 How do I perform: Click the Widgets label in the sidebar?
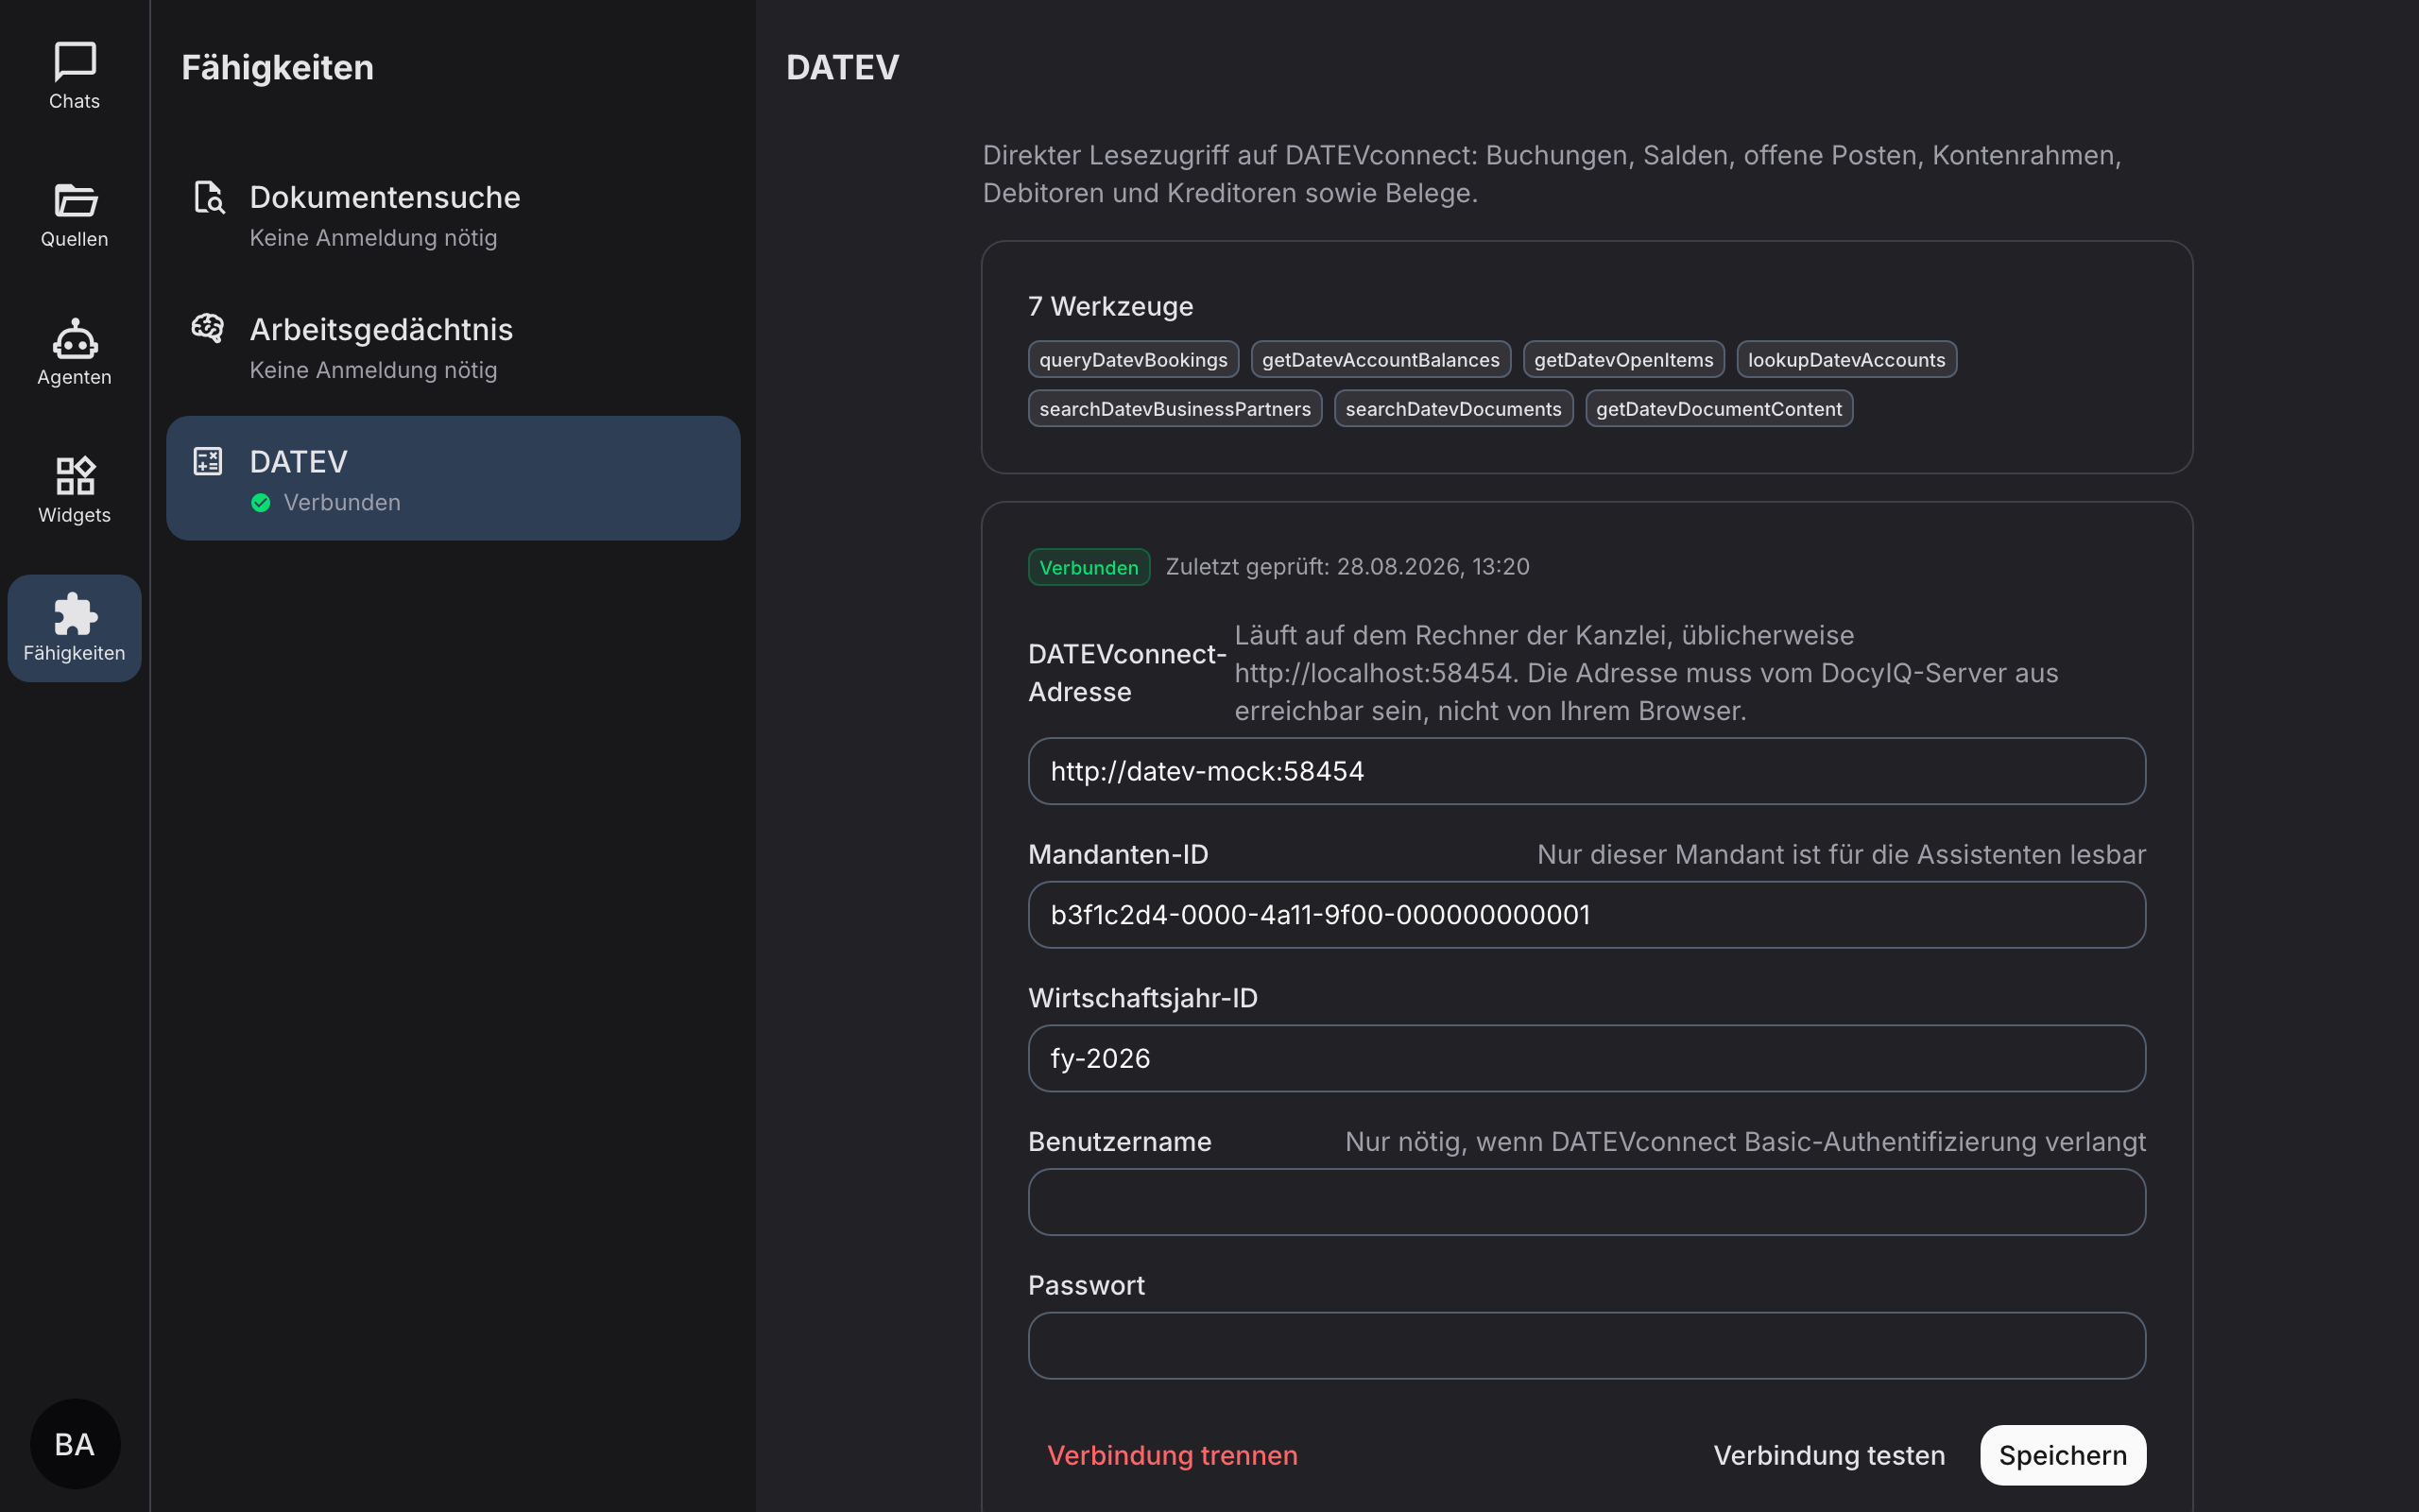(75, 515)
